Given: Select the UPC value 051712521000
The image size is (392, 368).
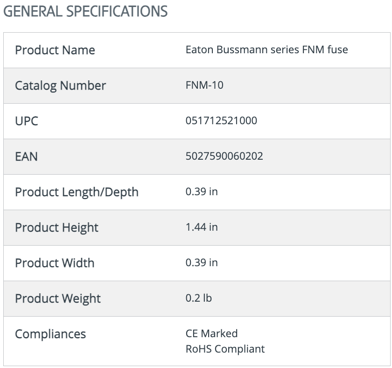Looking at the screenshot, I should [221, 120].
